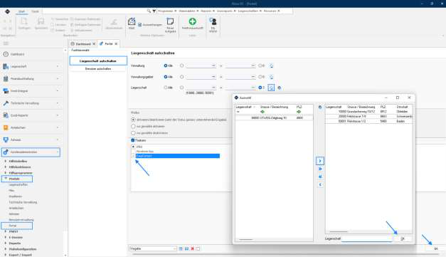
Task: Select the range radio in Verwaltung row
Action: [182, 65]
